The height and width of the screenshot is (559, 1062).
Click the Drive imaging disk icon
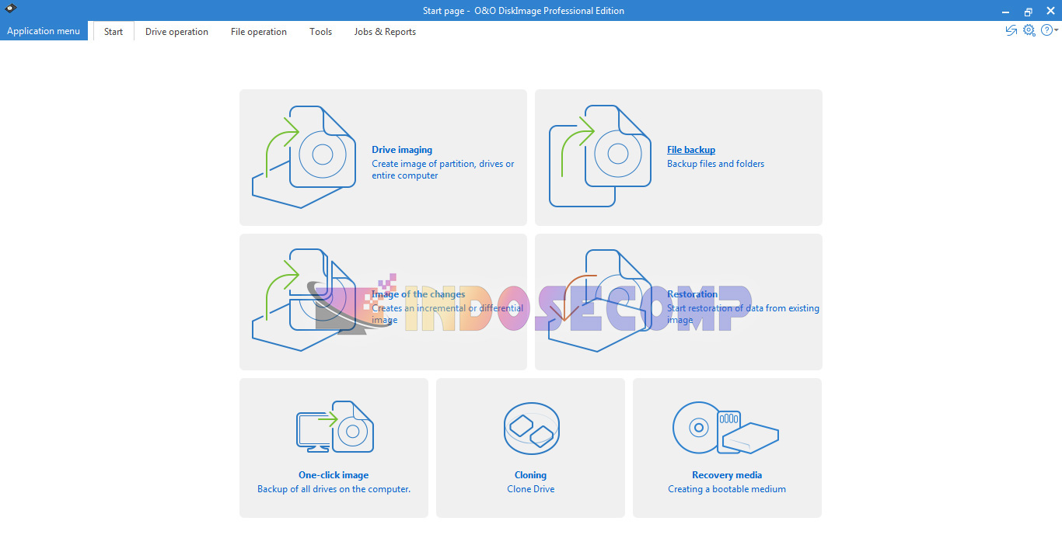click(x=304, y=157)
